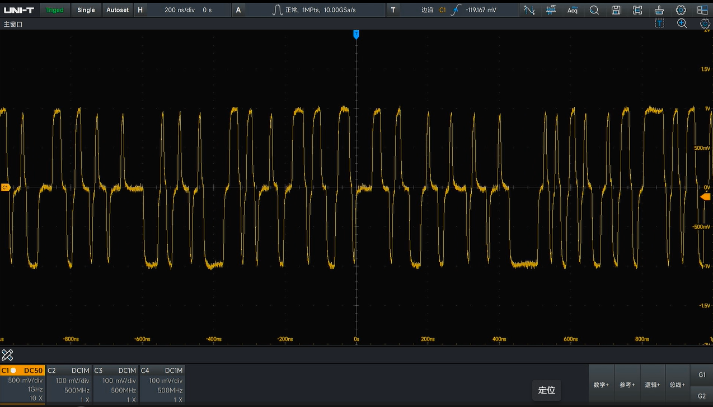713x407 pixels.
Task: Save waveform using the floppy disk icon
Action: 616,10
